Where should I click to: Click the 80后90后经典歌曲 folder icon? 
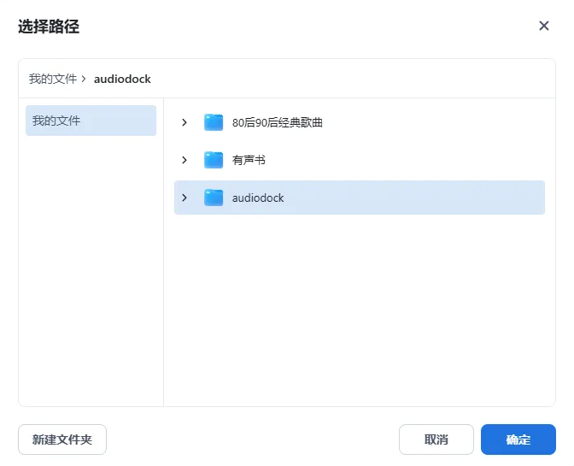tap(214, 122)
